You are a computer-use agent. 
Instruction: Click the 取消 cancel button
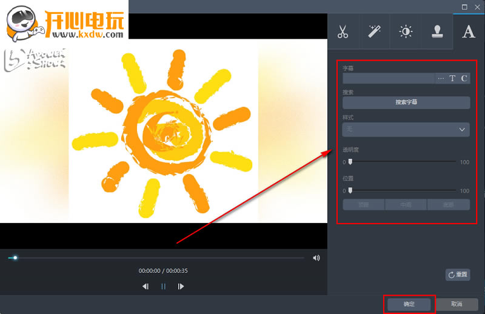(x=457, y=304)
